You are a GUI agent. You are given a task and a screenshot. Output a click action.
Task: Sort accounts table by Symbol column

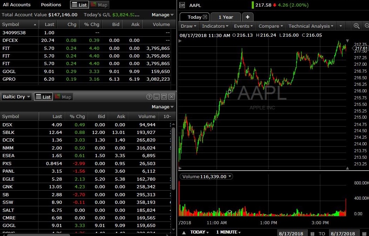(x=19, y=25)
